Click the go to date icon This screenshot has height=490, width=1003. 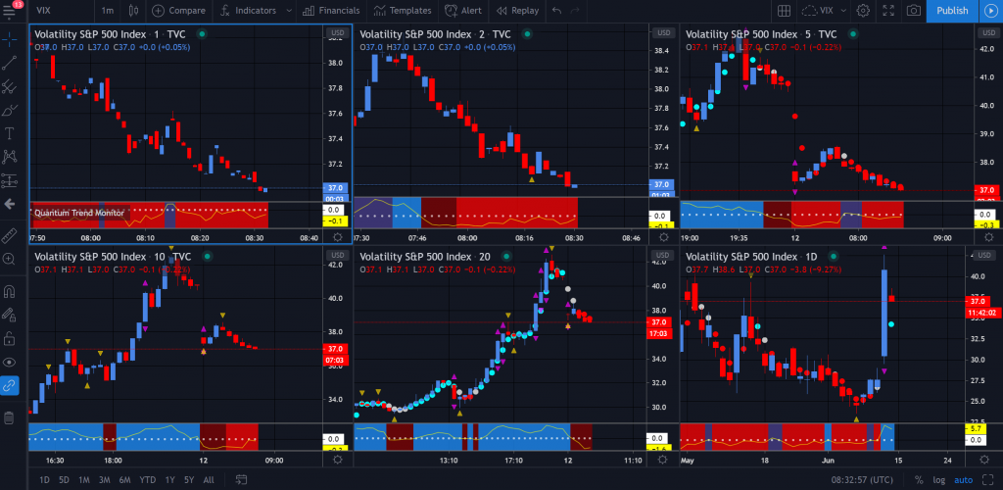pyautogui.click(x=241, y=480)
